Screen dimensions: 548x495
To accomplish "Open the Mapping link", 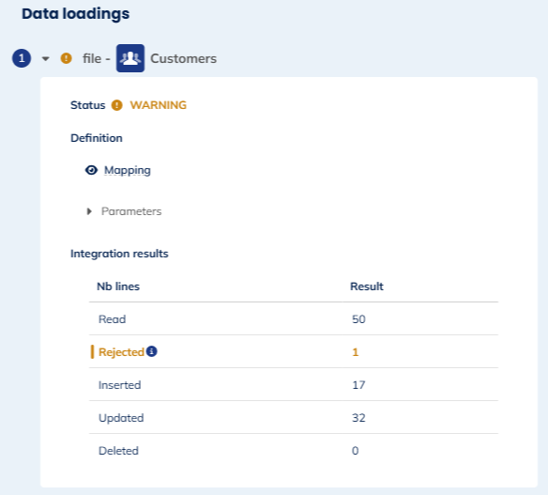I will pyautogui.click(x=128, y=170).
